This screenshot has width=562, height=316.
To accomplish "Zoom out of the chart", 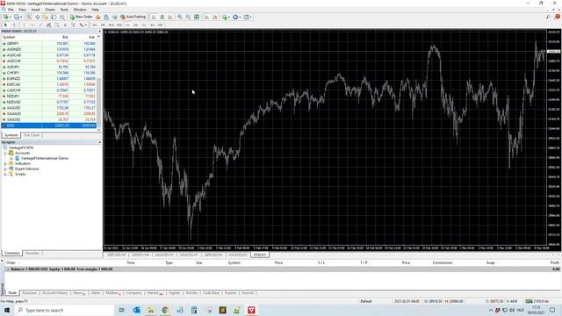I will point(188,17).
